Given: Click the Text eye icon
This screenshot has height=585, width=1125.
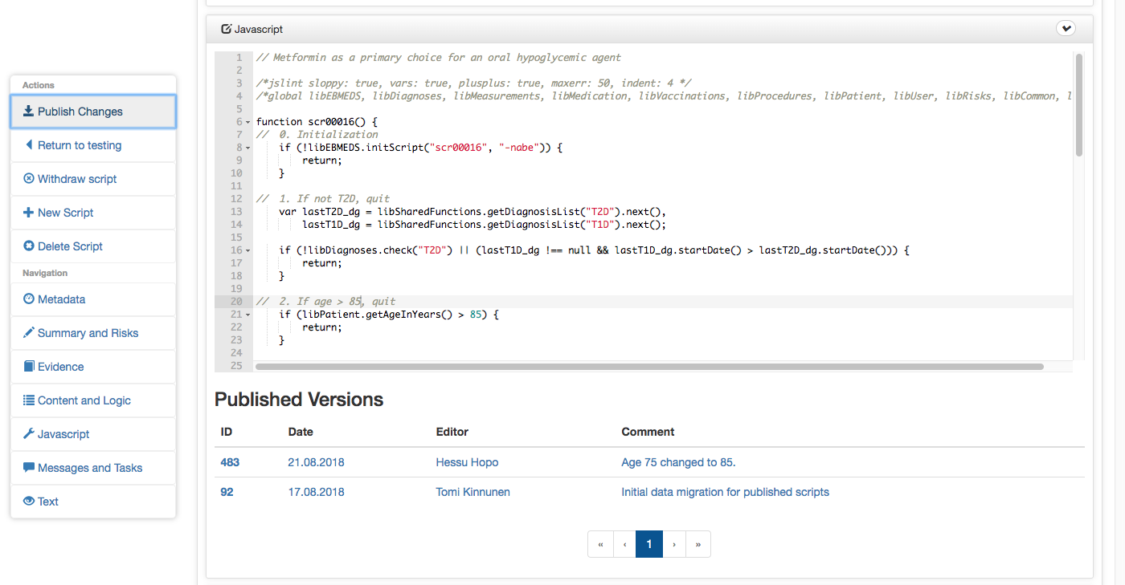Looking at the screenshot, I should 29,502.
